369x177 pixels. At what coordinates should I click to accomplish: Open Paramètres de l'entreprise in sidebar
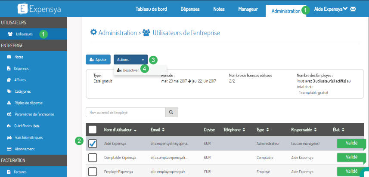(34, 114)
